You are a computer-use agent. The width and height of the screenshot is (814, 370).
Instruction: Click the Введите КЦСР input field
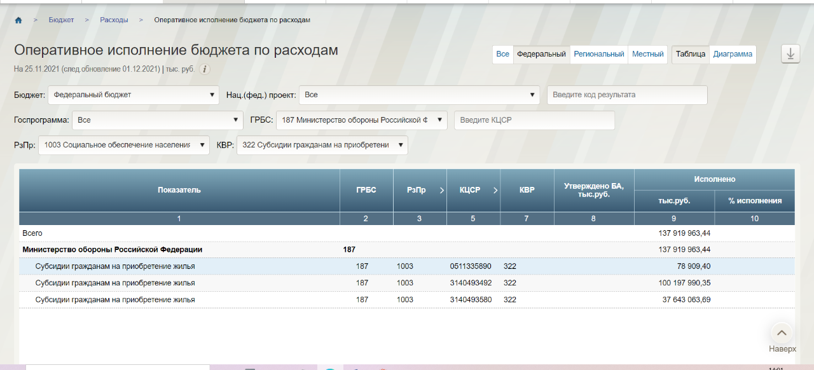pos(534,120)
